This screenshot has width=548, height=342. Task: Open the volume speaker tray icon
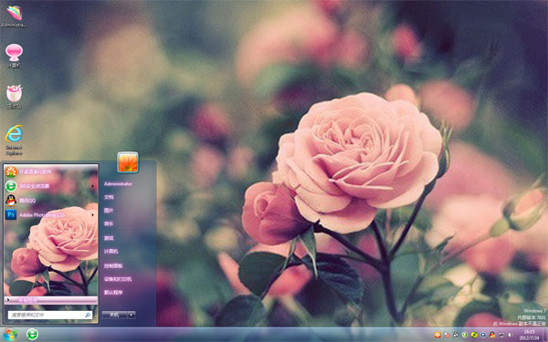(510, 335)
